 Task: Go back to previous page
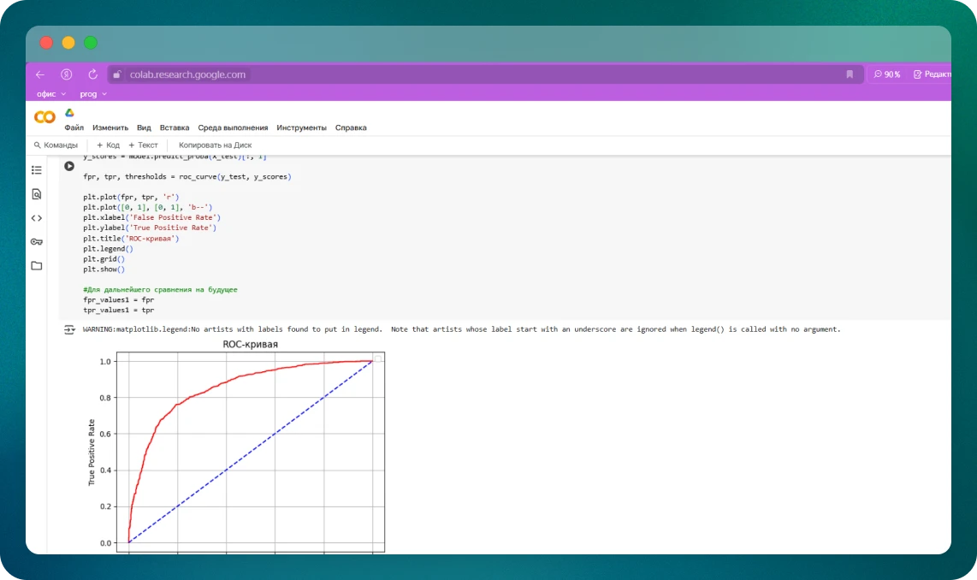[x=40, y=74]
